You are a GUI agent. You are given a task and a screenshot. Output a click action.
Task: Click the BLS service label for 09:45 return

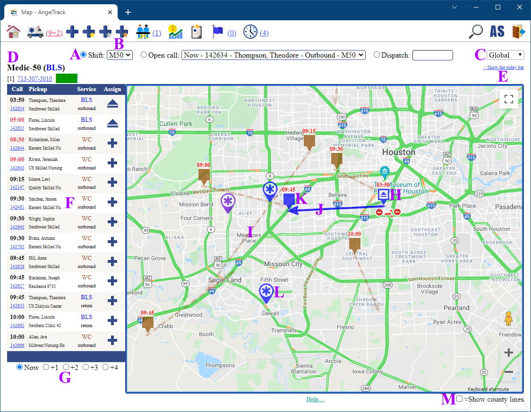point(86,297)
